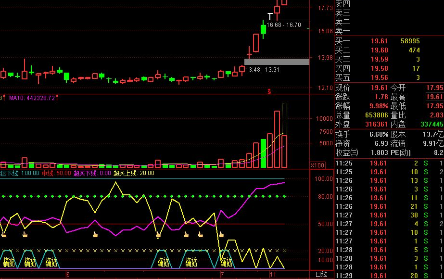Click the grey gap zone rectangle
Image resolution: width=444 pixels, height=279 pixels.
click(277, 62)
